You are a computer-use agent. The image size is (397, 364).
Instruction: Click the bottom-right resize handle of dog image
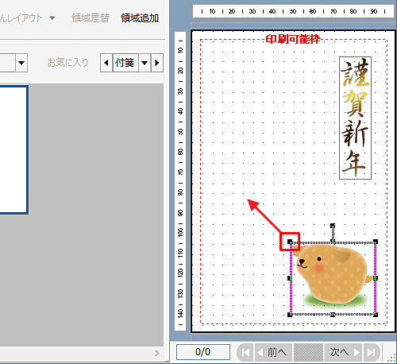tap(376, 315)
